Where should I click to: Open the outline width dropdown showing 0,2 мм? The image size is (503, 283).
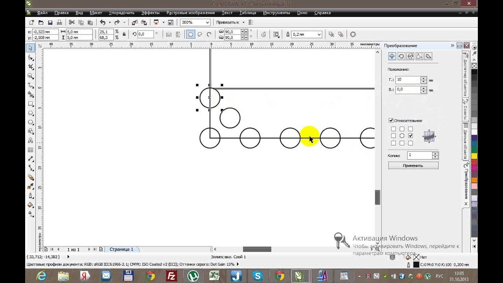click(319, 34)
